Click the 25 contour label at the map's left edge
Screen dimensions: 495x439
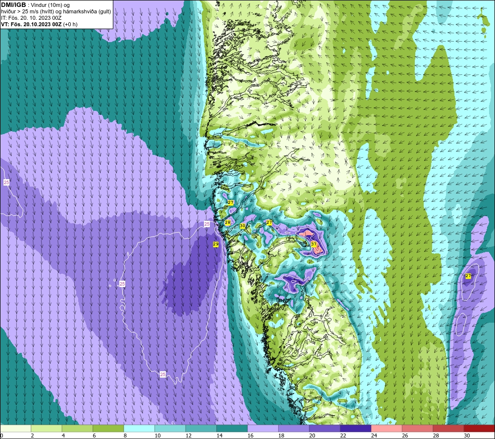pos(6,183)
